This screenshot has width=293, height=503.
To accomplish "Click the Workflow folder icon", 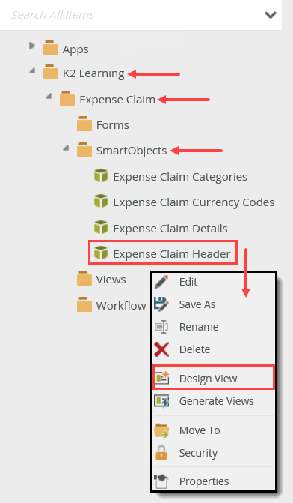I will tap(84, 305).
